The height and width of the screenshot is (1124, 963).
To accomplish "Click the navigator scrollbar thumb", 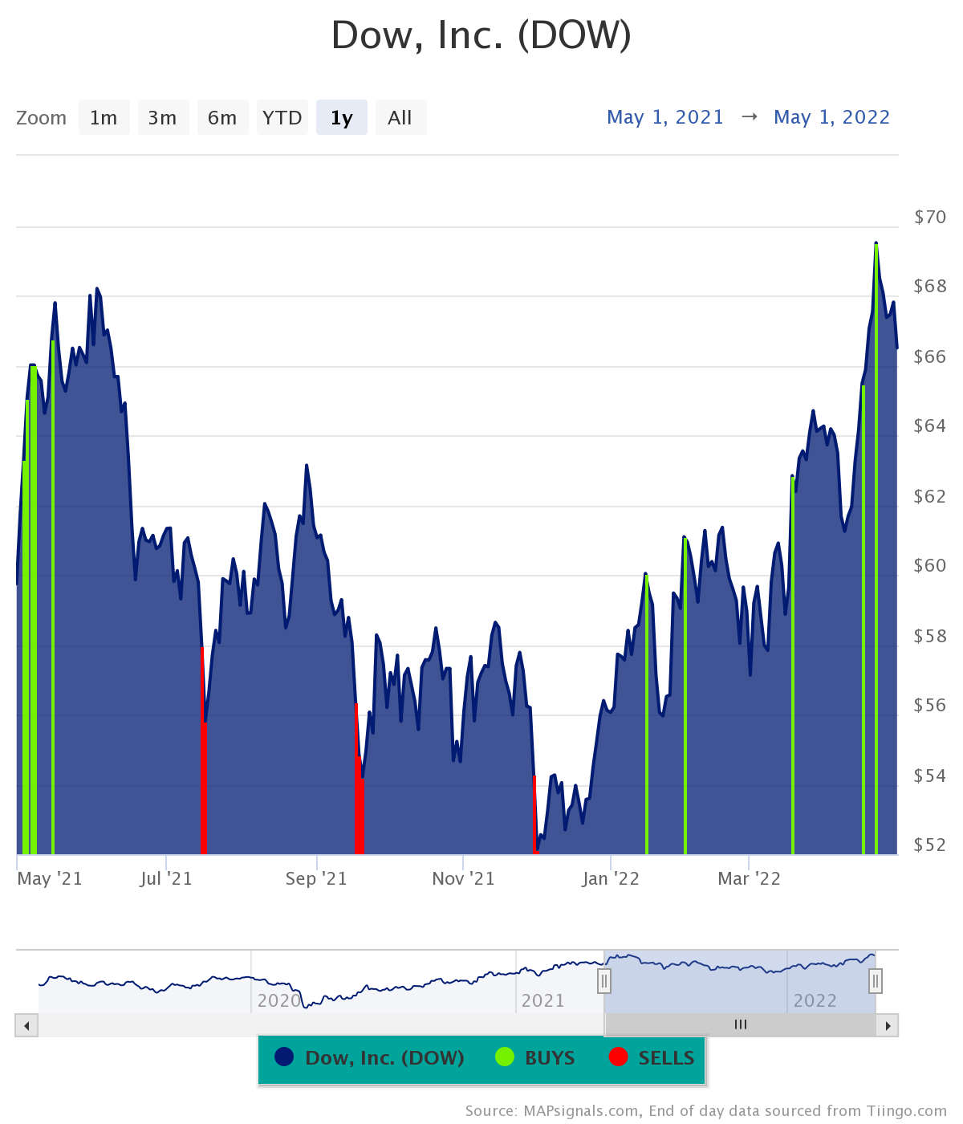I will pos(741,1024).
